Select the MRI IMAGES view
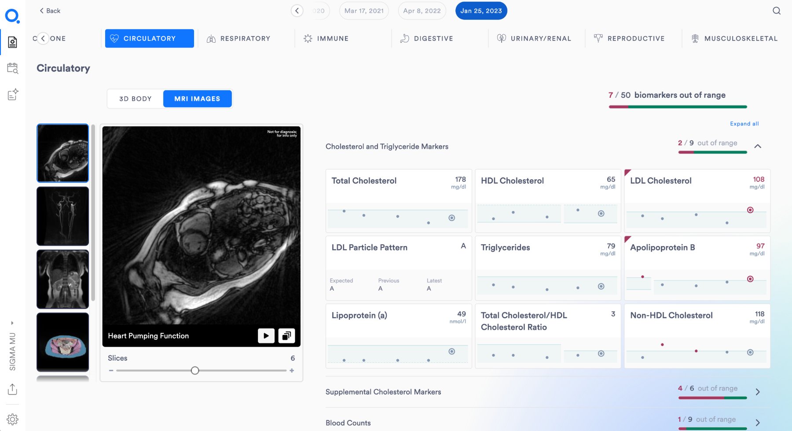This screenshot has width=792, height=431. (x=197, y=99)
